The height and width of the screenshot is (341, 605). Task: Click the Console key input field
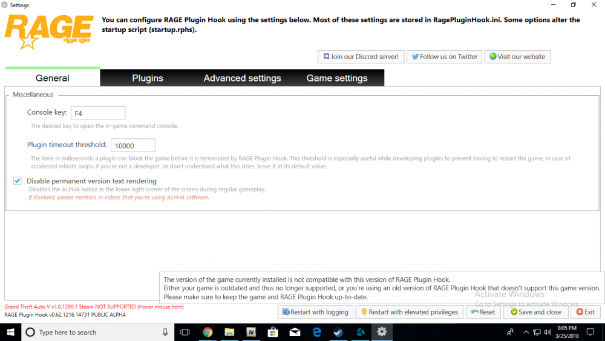pos(98,113)
